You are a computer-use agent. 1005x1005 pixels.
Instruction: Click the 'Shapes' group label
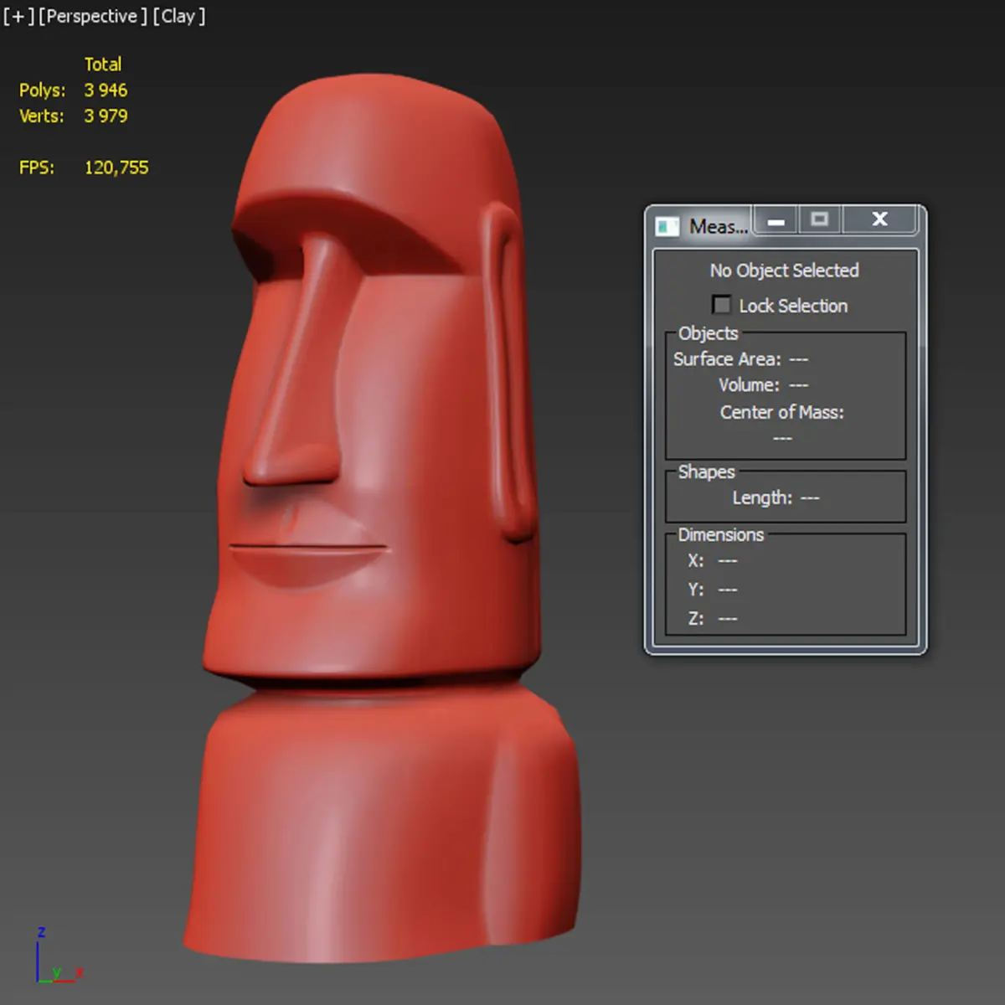point(706,472)
